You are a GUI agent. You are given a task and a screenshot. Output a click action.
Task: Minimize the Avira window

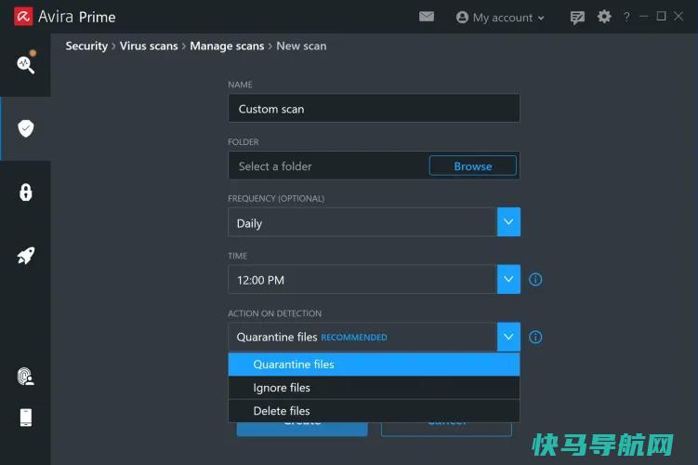pos(644,17)
